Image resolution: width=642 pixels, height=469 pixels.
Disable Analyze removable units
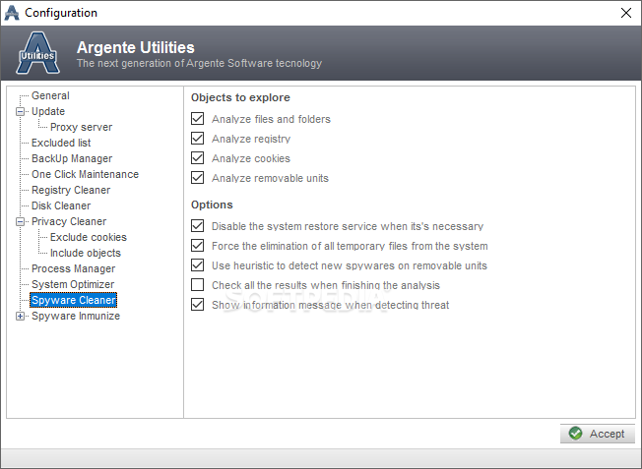click(197, 177)
